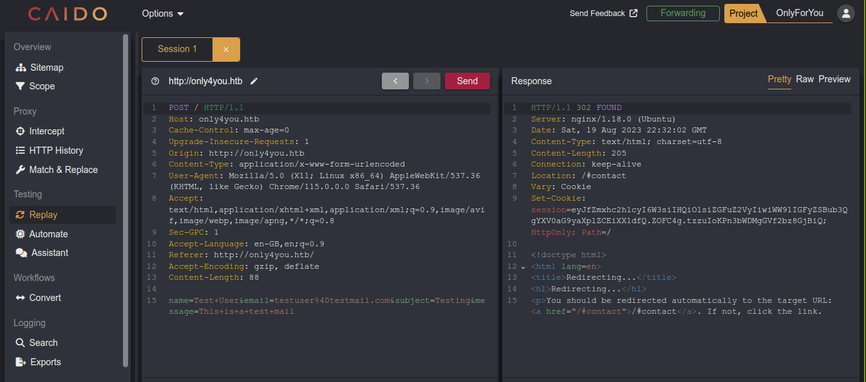Click the sidebar vertical scrollbar
This screenshot has height=382, width=866.
coord(126,199)
